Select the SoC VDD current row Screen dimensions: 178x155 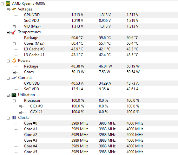101,89
